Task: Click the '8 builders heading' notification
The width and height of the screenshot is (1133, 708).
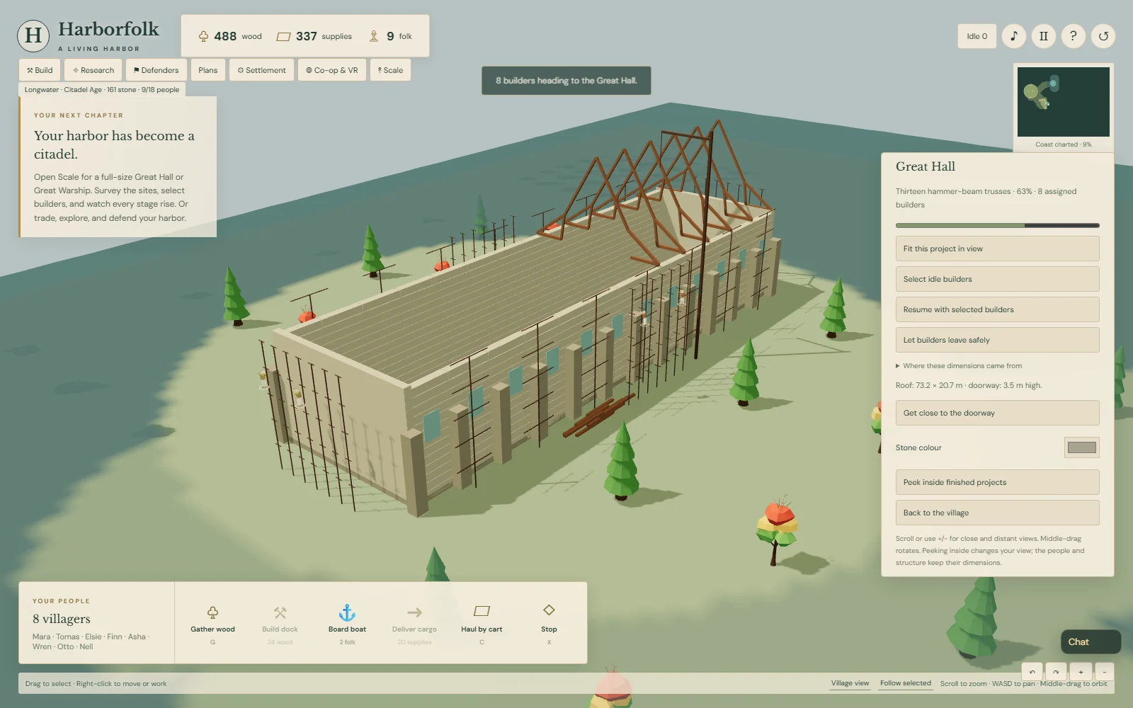Action: pyautogui.click(x=566, y=81)
